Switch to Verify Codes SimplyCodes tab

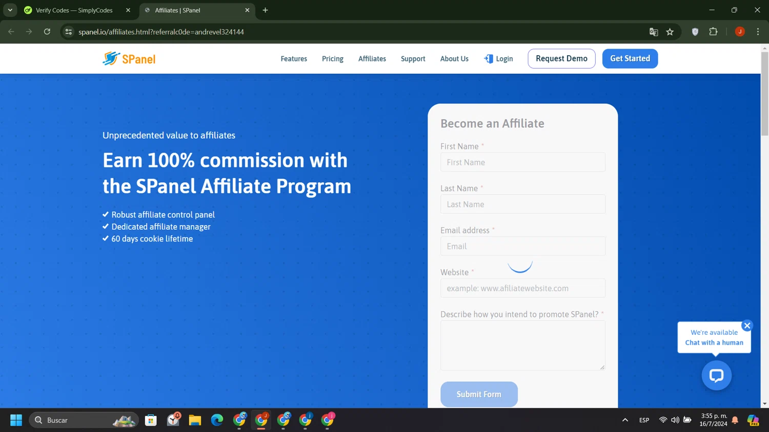point(74,10)
